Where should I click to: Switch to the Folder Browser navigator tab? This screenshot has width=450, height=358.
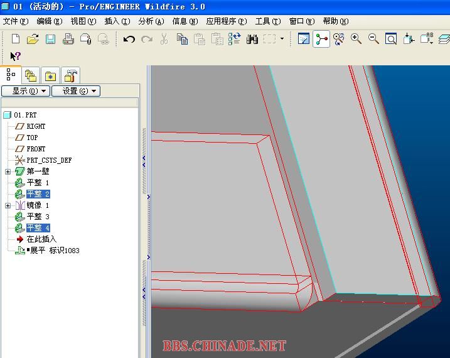30,75
